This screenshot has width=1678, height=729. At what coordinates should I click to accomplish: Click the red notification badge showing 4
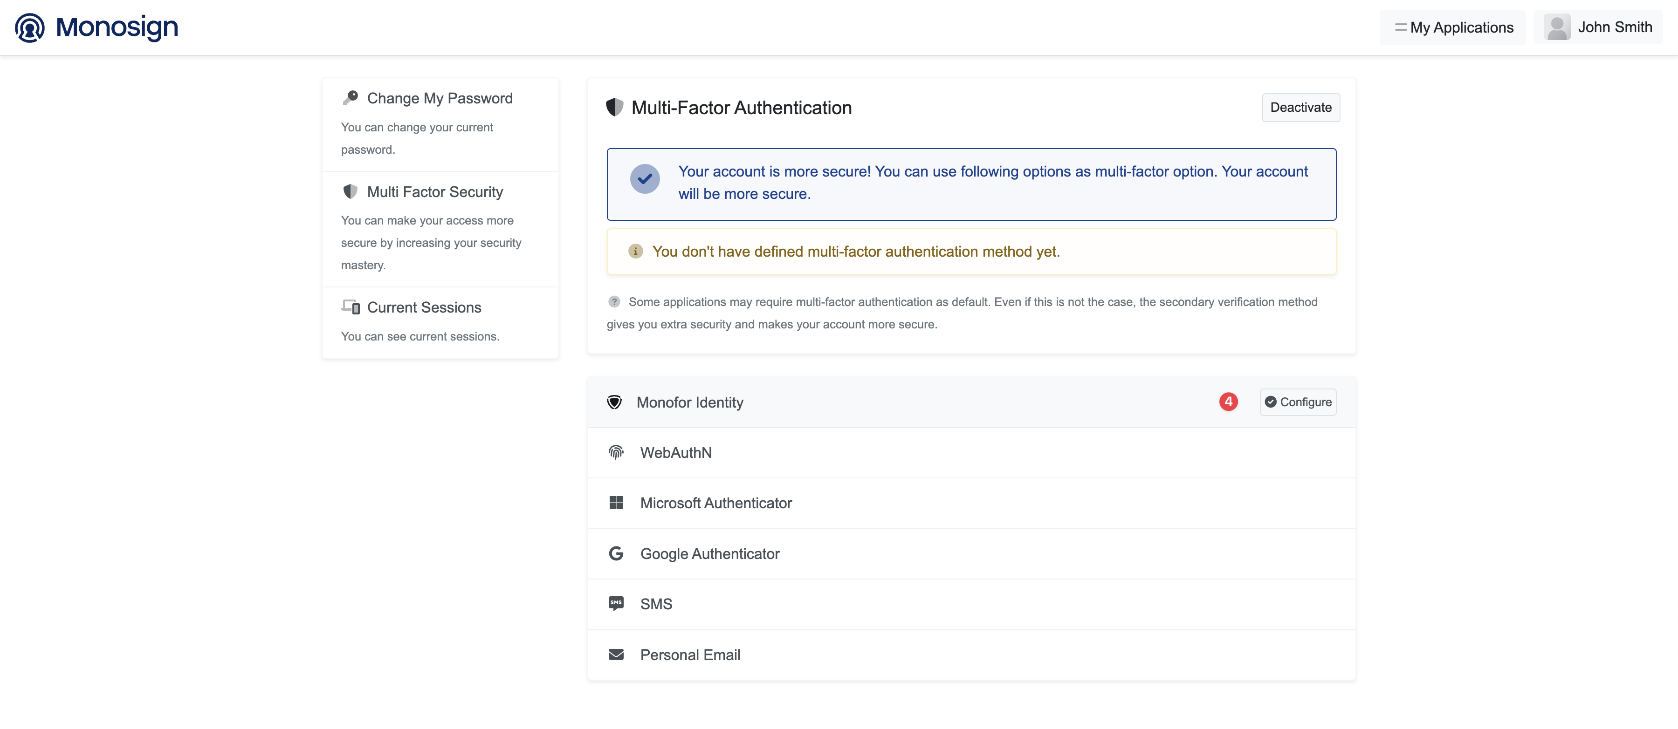[1228, 402]
